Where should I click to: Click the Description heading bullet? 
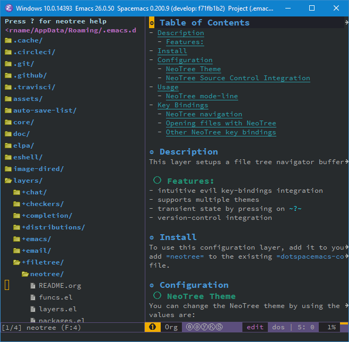pyautogui.click(x=152, y=152)
